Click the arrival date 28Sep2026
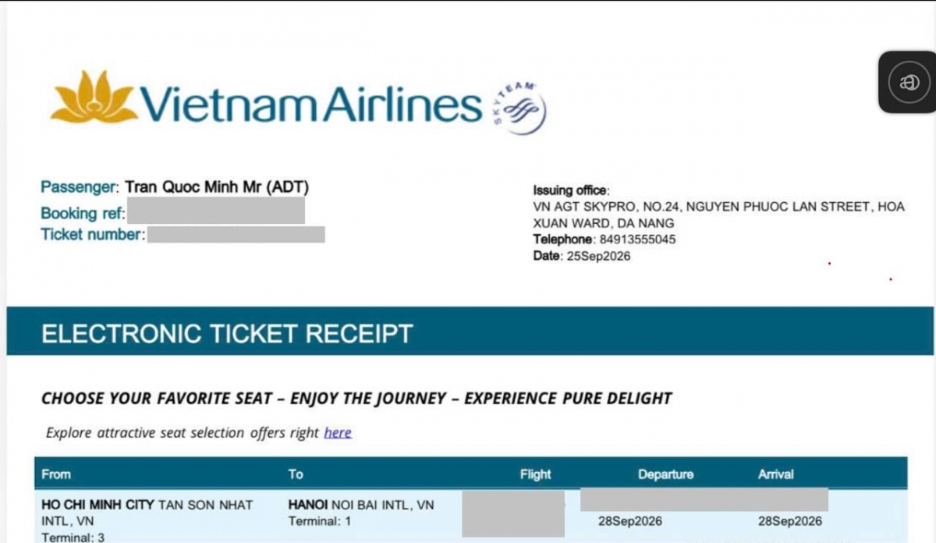This screenshot has width=936, height=543. [x=790, y=521]
